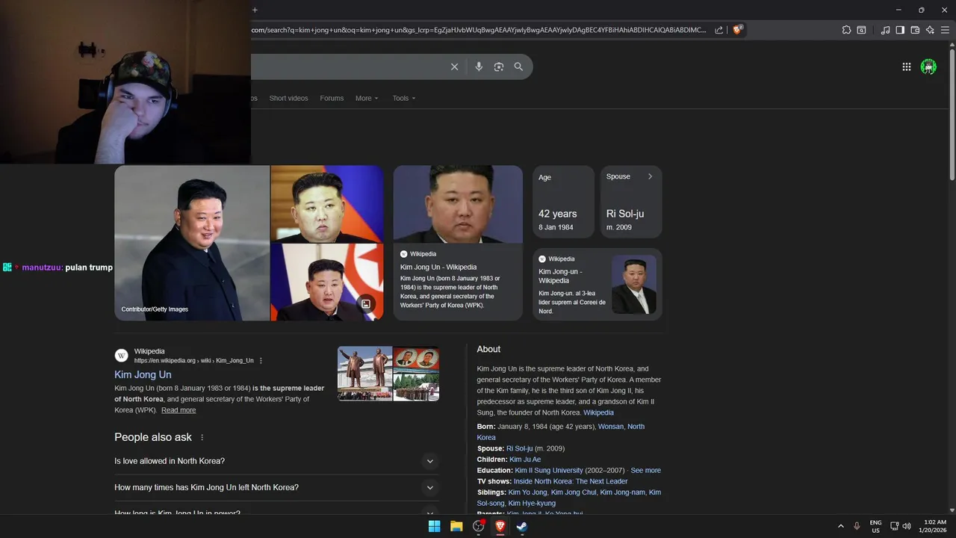Open the Kim Jong Chul sibling link
956x538 pixels.
click(x=574, y=492)
